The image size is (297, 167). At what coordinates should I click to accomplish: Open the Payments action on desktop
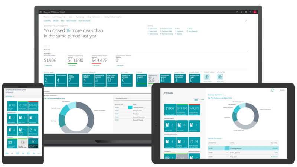(179, 31)
